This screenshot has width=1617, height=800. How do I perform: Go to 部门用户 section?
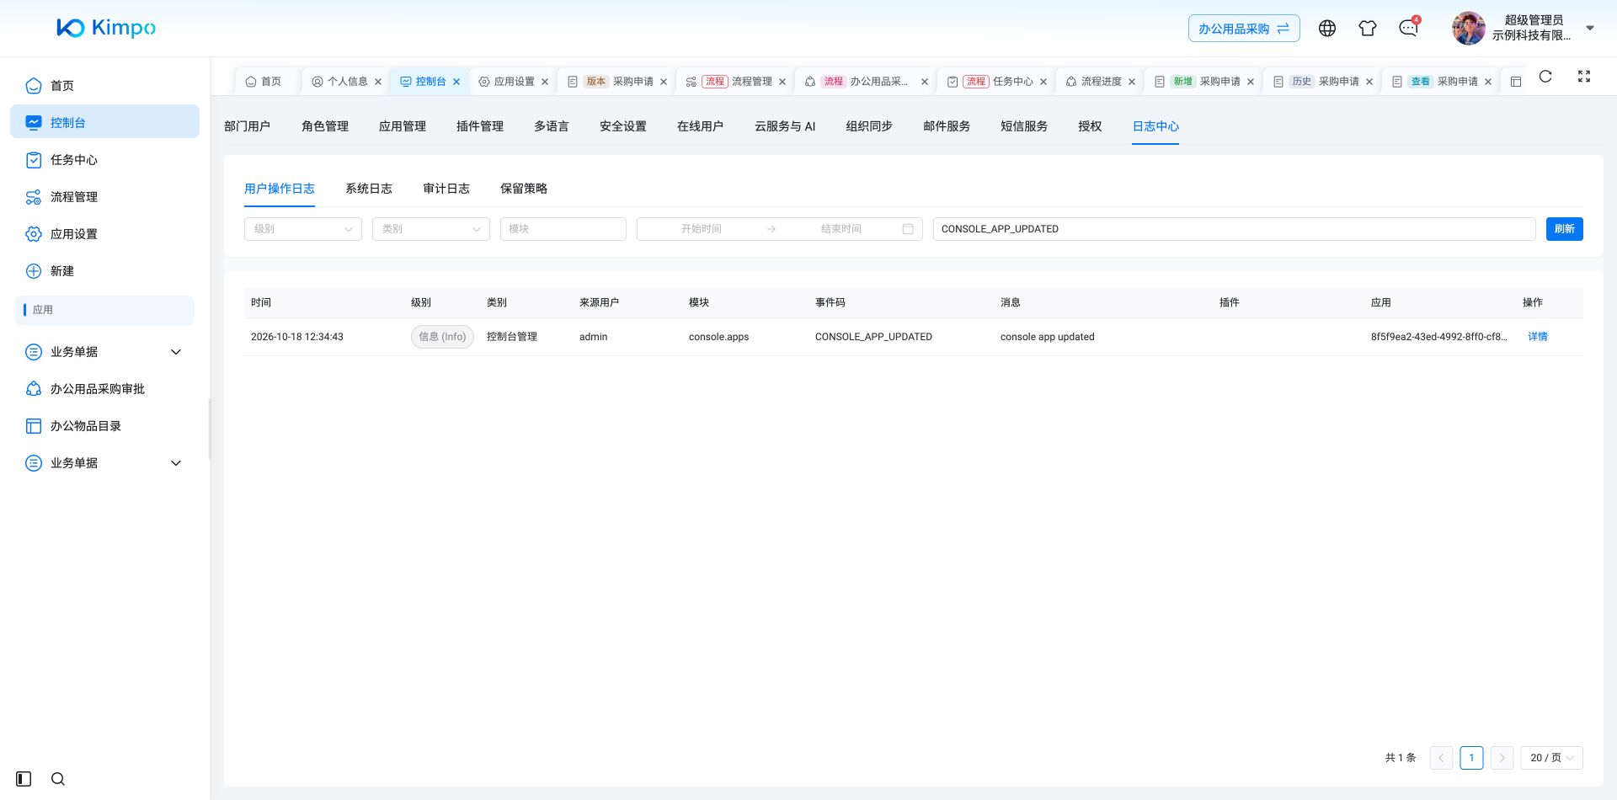[248, 126]
